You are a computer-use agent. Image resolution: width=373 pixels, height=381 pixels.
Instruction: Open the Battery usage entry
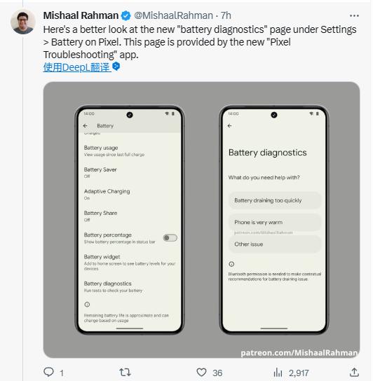tap(130, 151)
